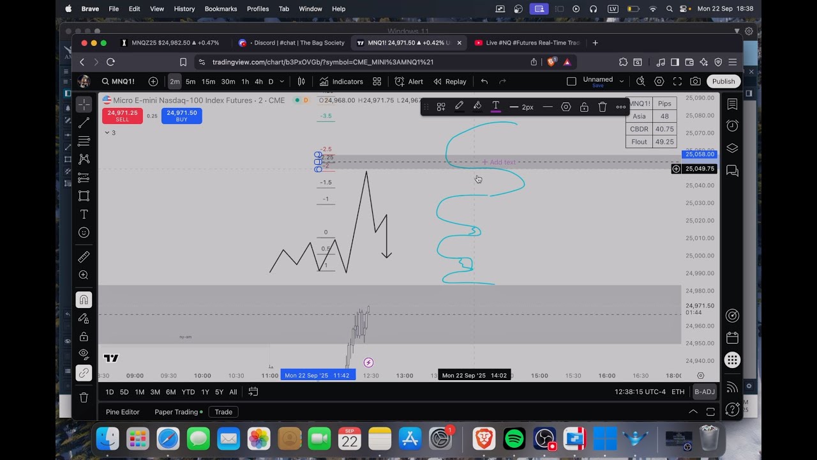Select the 15m timeframe
The height and width of the screenshot is (460, 817).
208,82
